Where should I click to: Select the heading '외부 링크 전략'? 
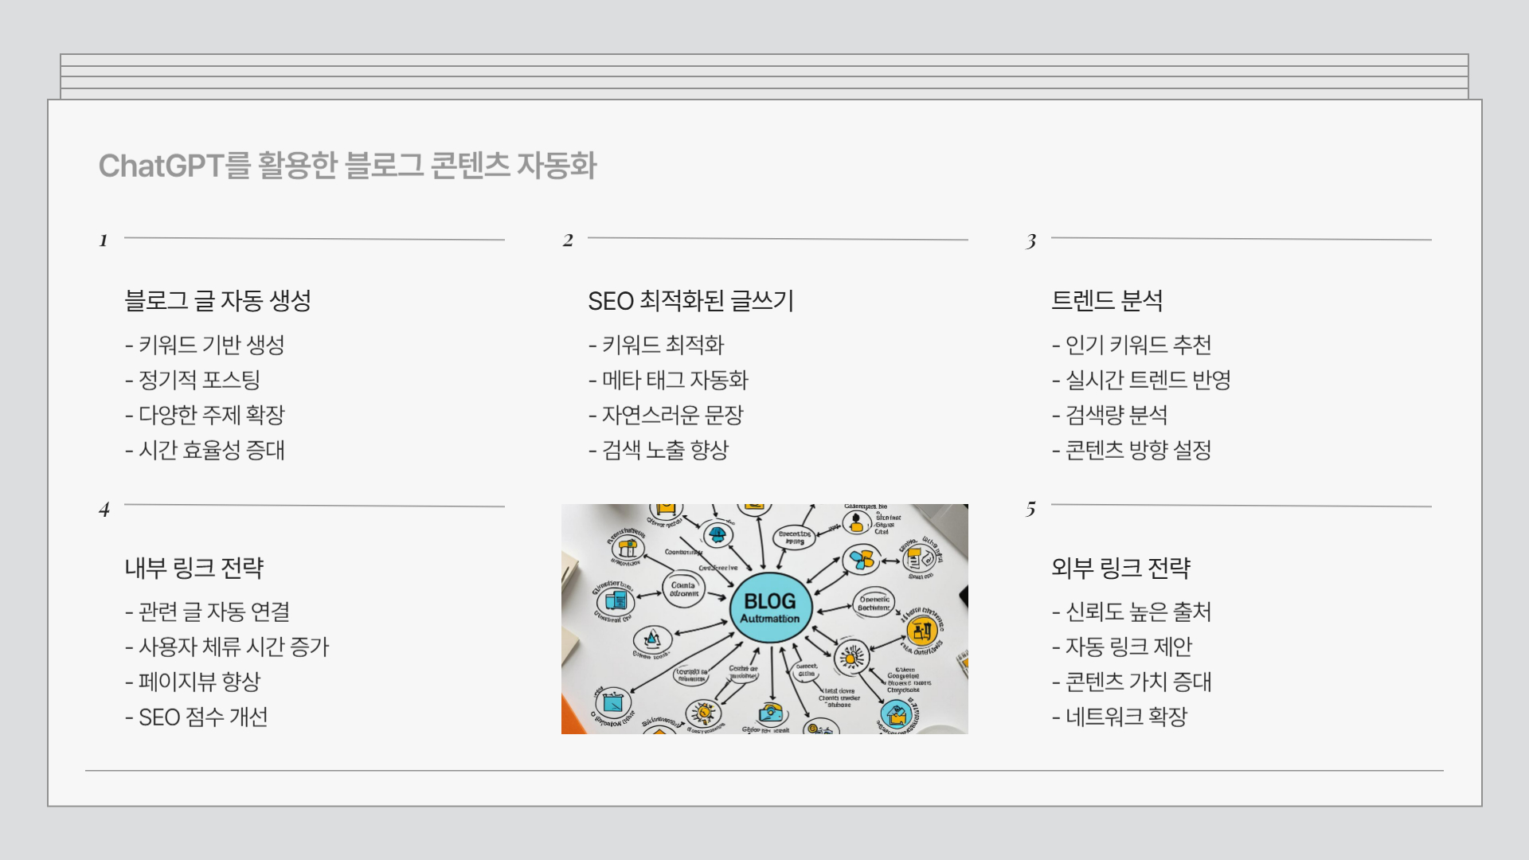click(x=1120, y=568)
